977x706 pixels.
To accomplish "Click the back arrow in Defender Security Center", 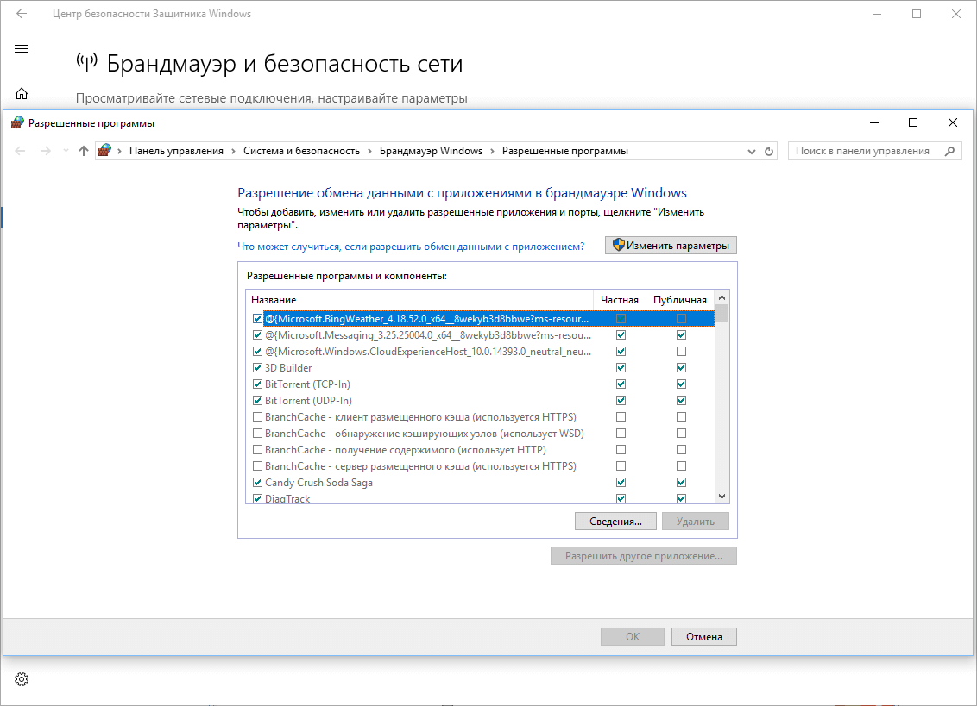I will (20, 13).
